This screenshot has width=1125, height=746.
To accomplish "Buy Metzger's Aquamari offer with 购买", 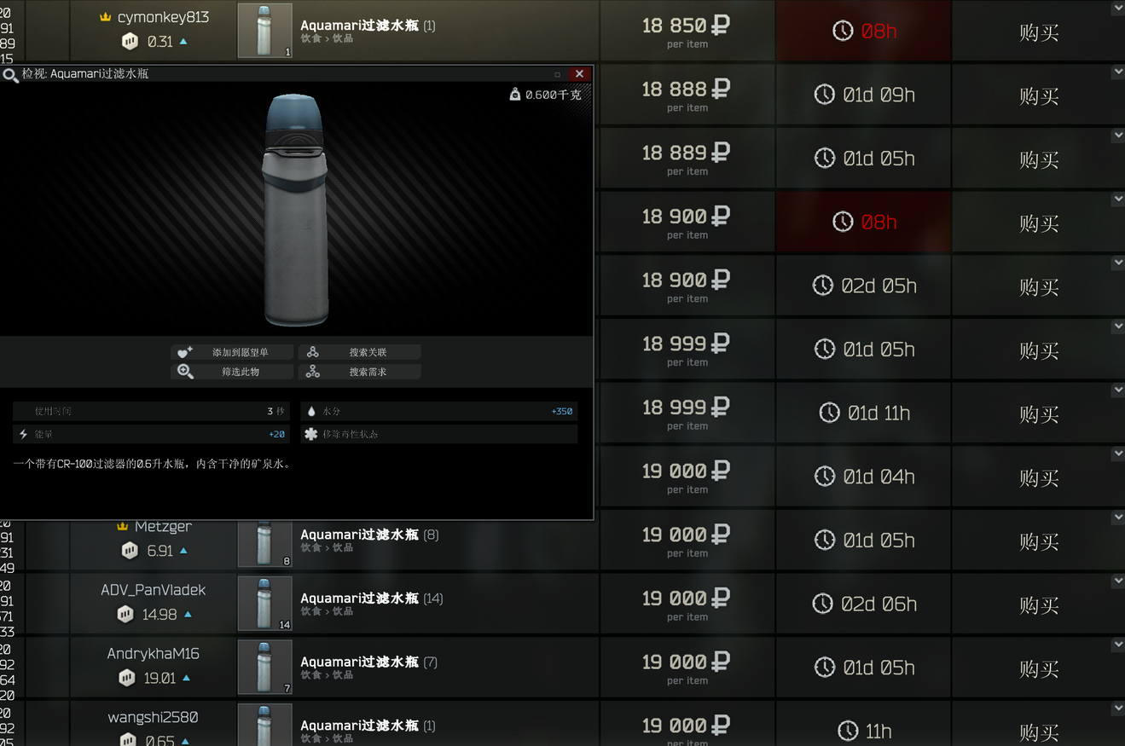I will click(x=1039, y=541).
